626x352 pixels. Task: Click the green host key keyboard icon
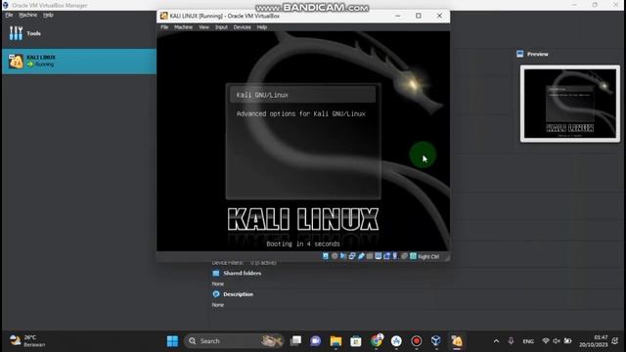click(x=413, y=256)
